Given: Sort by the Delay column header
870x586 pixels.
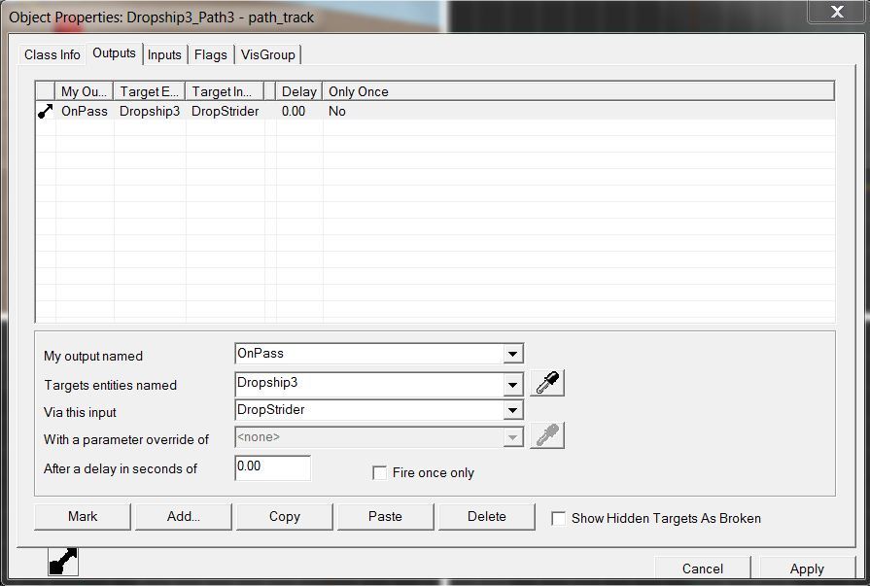Looking at the screenshot, I should pos(299,91).
